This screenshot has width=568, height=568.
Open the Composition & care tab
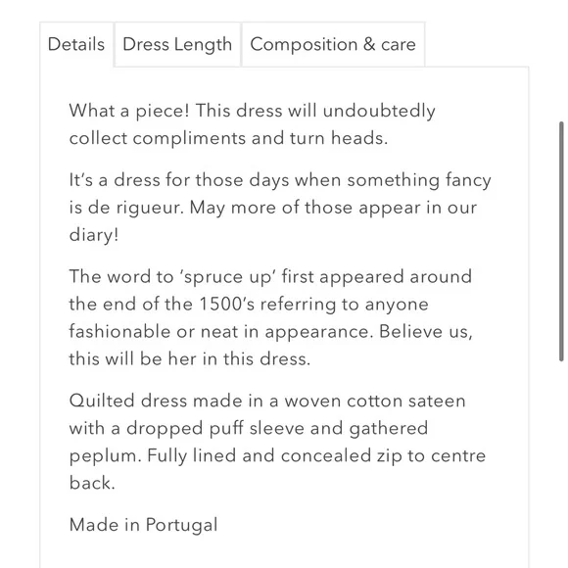pos(333,44)
